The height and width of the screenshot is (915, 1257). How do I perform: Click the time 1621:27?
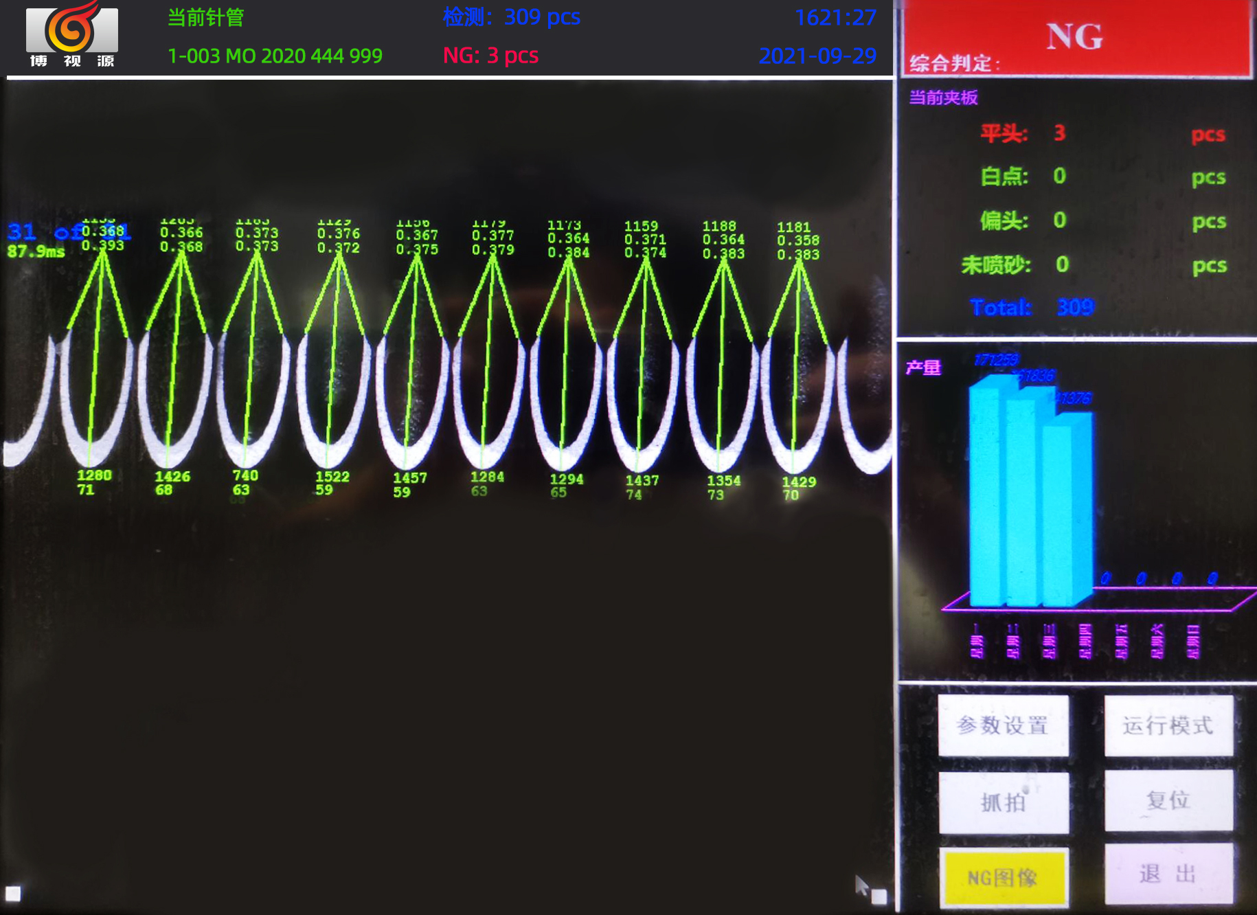coord(835,17)
